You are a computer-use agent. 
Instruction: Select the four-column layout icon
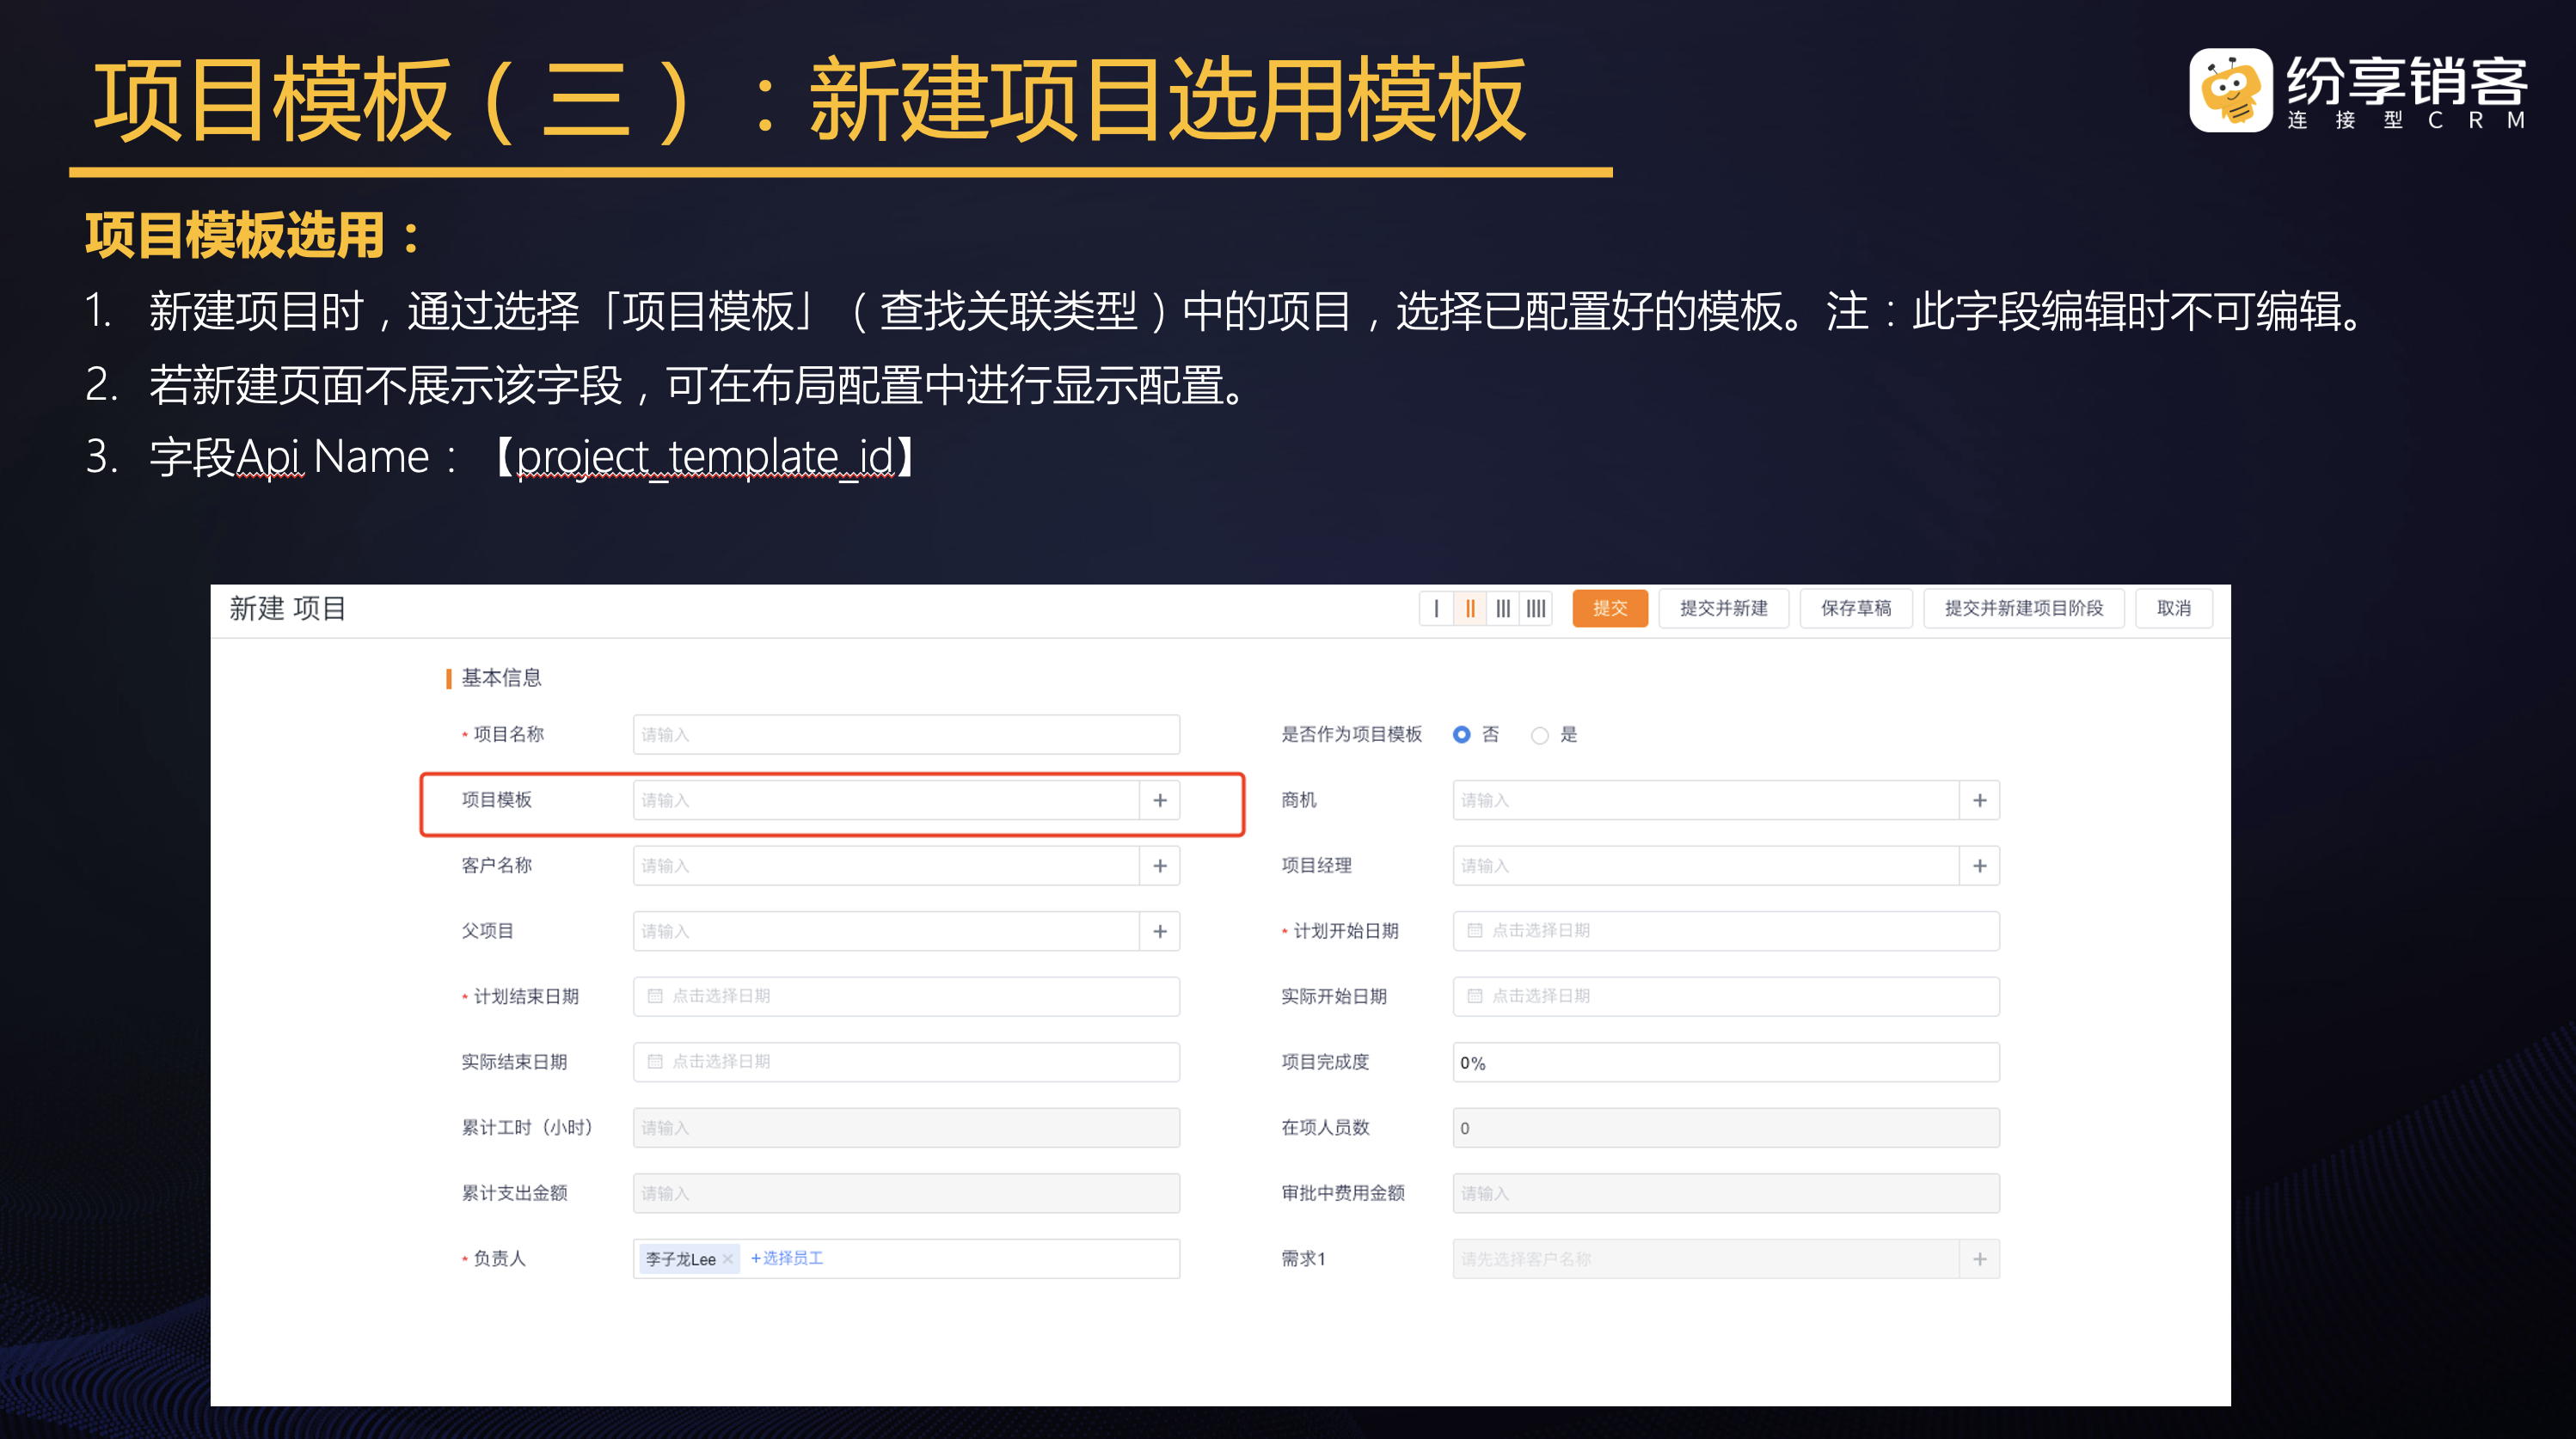click(1536, 608)
